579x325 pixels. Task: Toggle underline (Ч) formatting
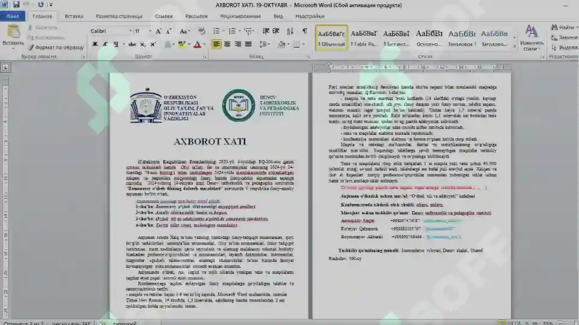[x=116, y=45]
